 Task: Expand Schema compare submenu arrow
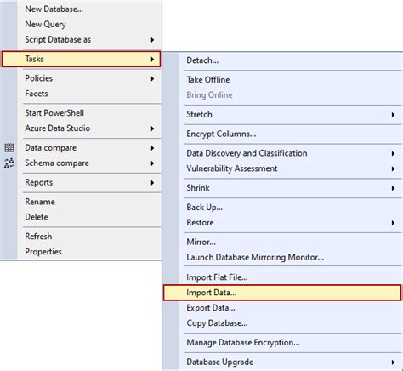(152, 163)
